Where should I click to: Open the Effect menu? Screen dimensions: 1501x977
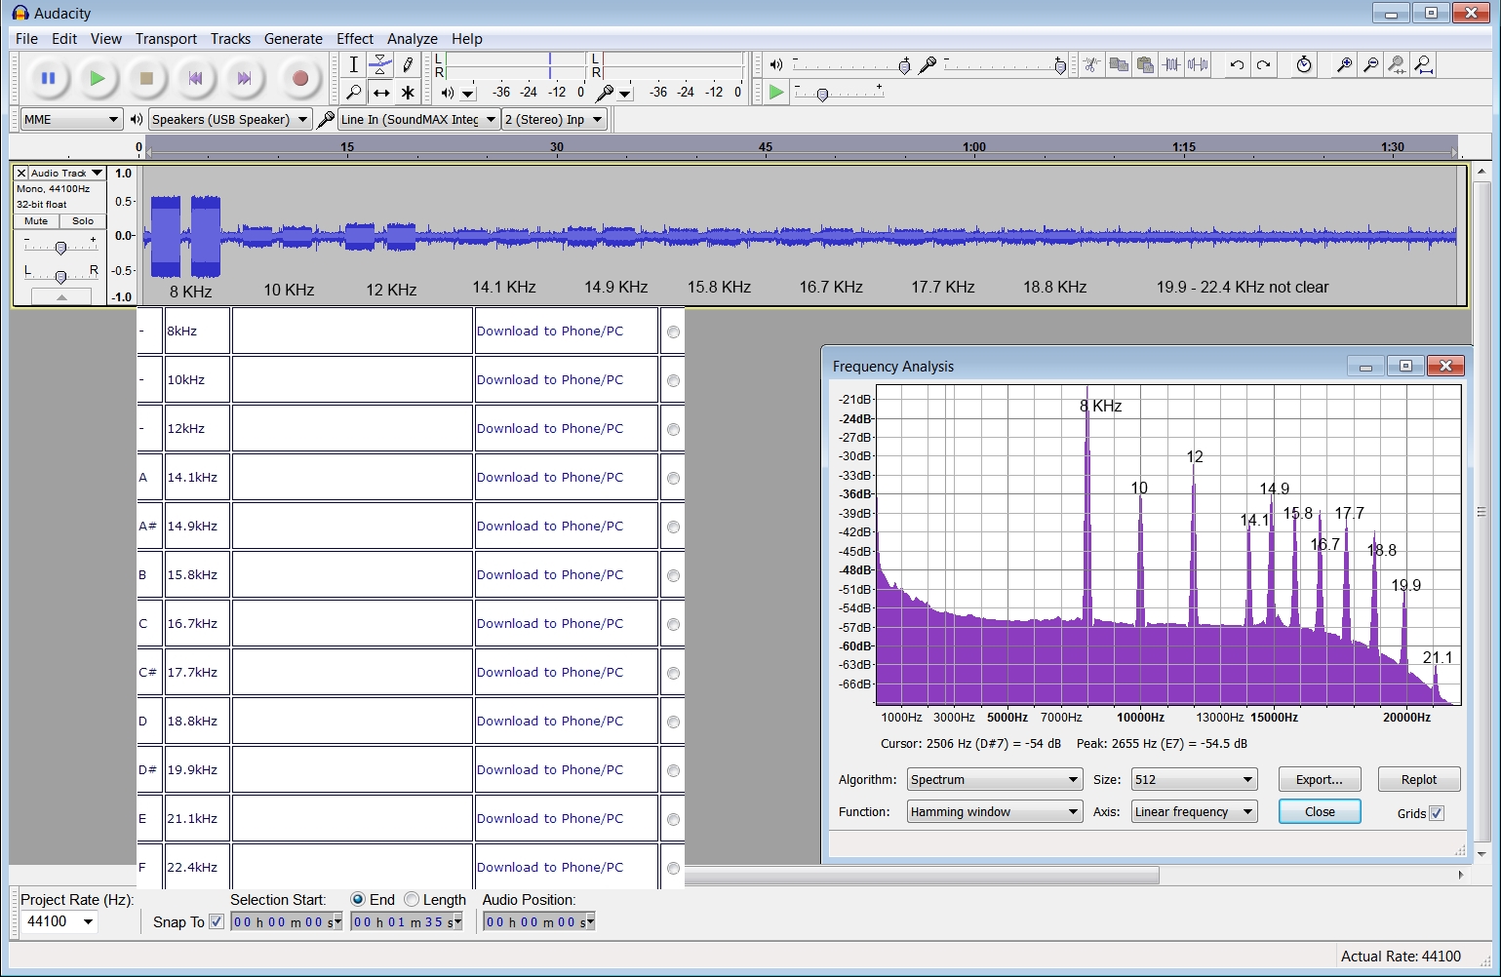tap(354, 39)
